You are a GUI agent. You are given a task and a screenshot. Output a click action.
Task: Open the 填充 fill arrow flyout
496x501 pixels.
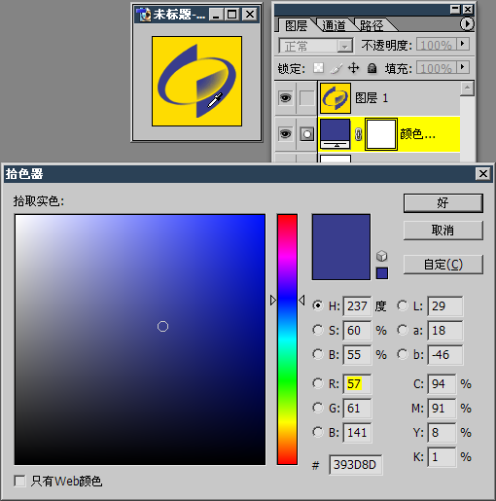click(x=463, y=67)
